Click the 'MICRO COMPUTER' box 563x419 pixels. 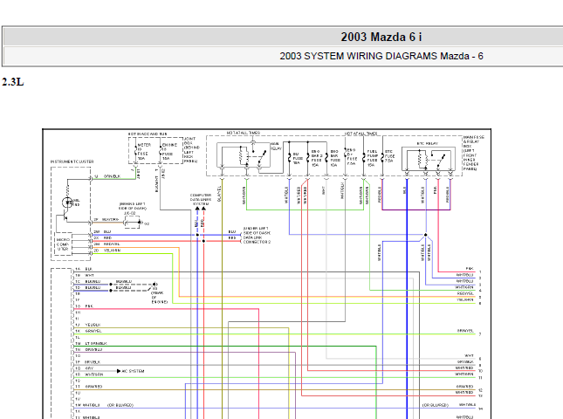tap(63, 244)
